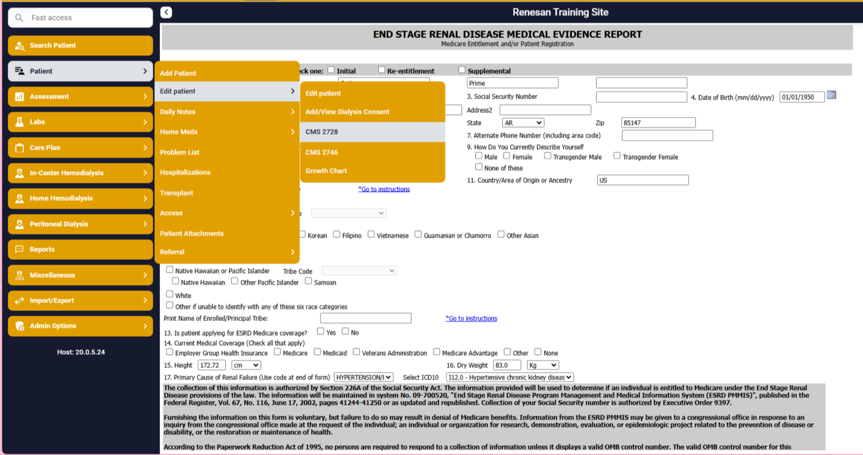
Task: Click the Miscellaneous sidebar icon
Action: [19, 275]
